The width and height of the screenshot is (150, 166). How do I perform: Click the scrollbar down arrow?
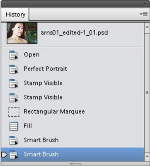tap(147, 156)
